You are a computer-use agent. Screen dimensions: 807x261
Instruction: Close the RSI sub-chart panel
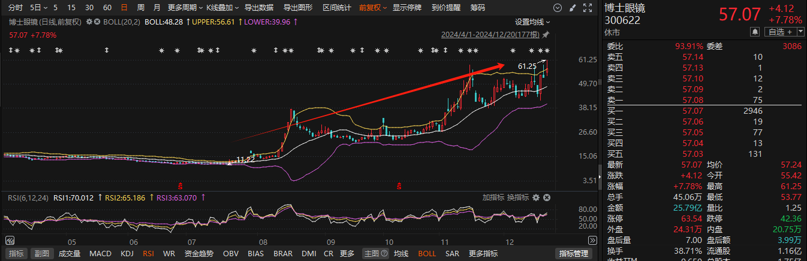(546, 198)
